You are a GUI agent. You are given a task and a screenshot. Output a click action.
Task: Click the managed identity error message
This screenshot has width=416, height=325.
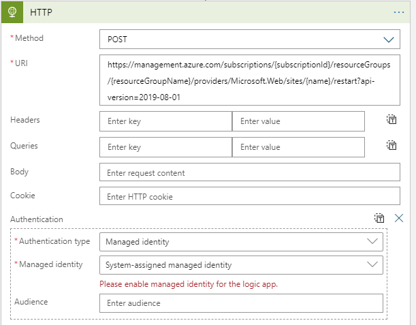(x=189, y=284)
